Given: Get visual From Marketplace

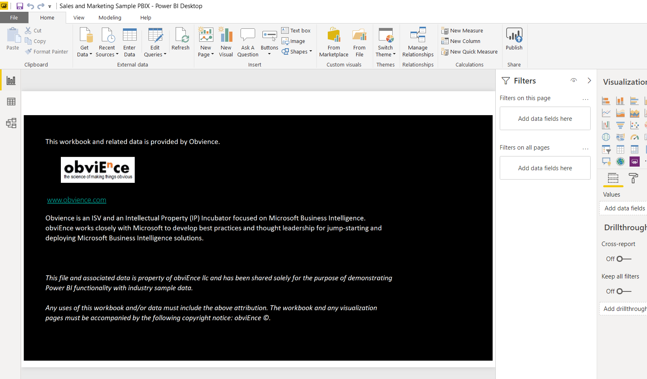Looking at the screenshot, I should point(333,42).
